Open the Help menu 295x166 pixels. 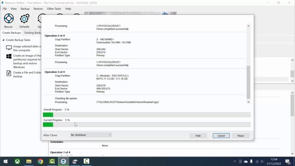point(68,9)
